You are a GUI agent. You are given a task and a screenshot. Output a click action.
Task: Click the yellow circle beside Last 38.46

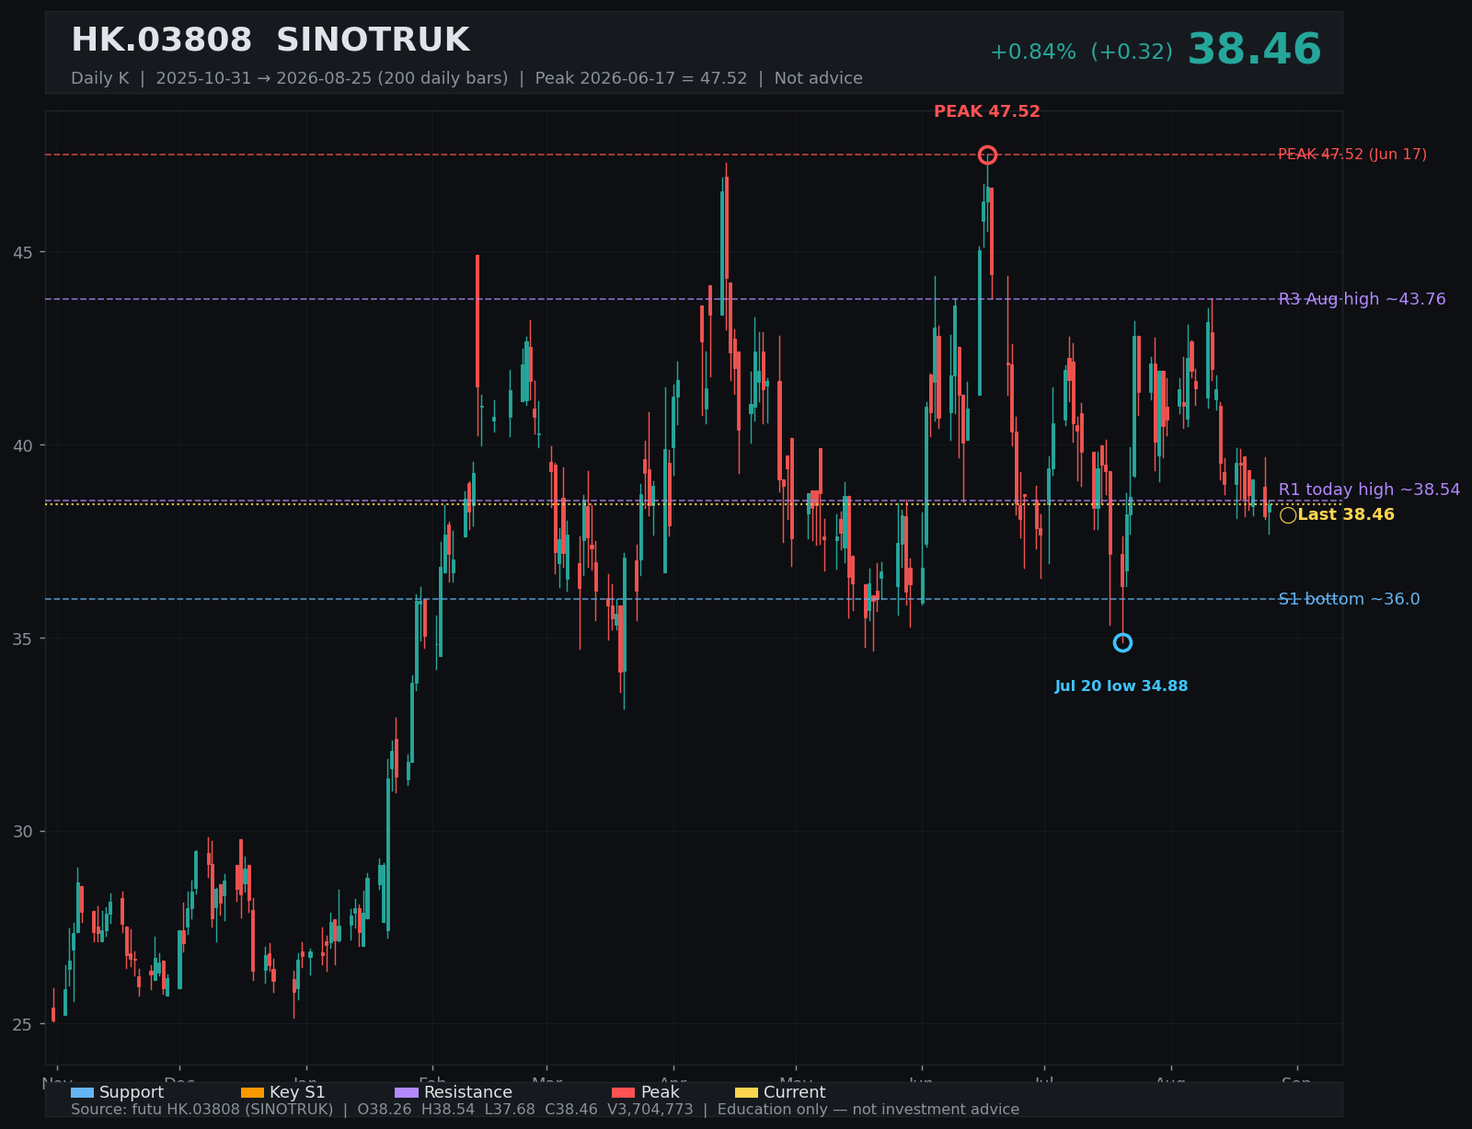pyautogui.click(x=1288, y=515)
